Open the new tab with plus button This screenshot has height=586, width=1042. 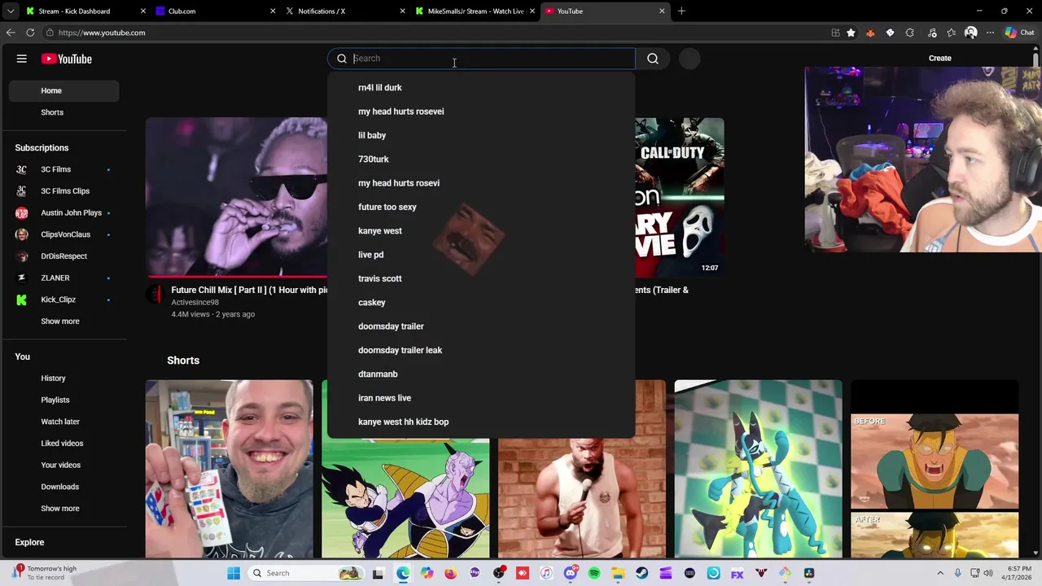pyautogui.click(x=681, y=11)
